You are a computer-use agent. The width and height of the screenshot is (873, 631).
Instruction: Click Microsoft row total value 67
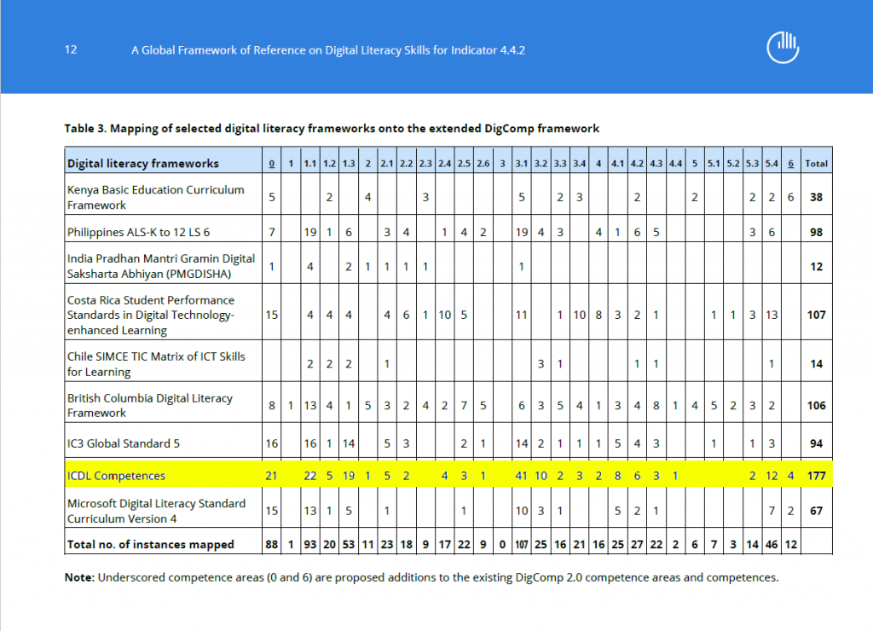[x=816, y=511]
